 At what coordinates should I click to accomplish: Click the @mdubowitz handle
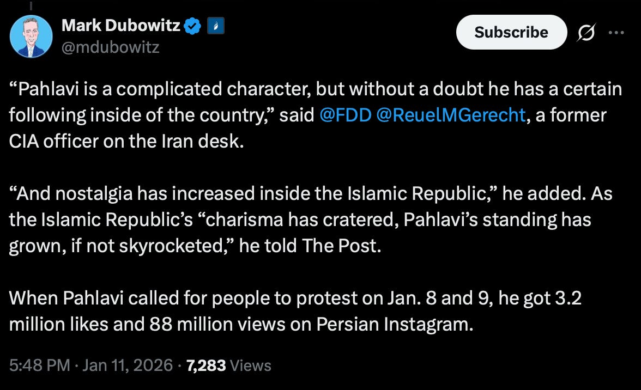(110, 47)
